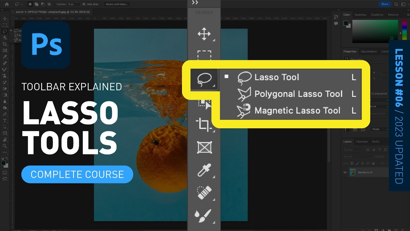The height and width of the screenshot is (231, 410).
Task: Click the Share button
Action: 385,4
